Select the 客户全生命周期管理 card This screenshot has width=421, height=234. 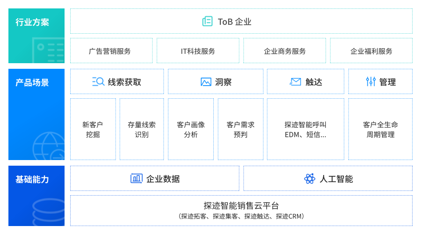coord(380,129)
